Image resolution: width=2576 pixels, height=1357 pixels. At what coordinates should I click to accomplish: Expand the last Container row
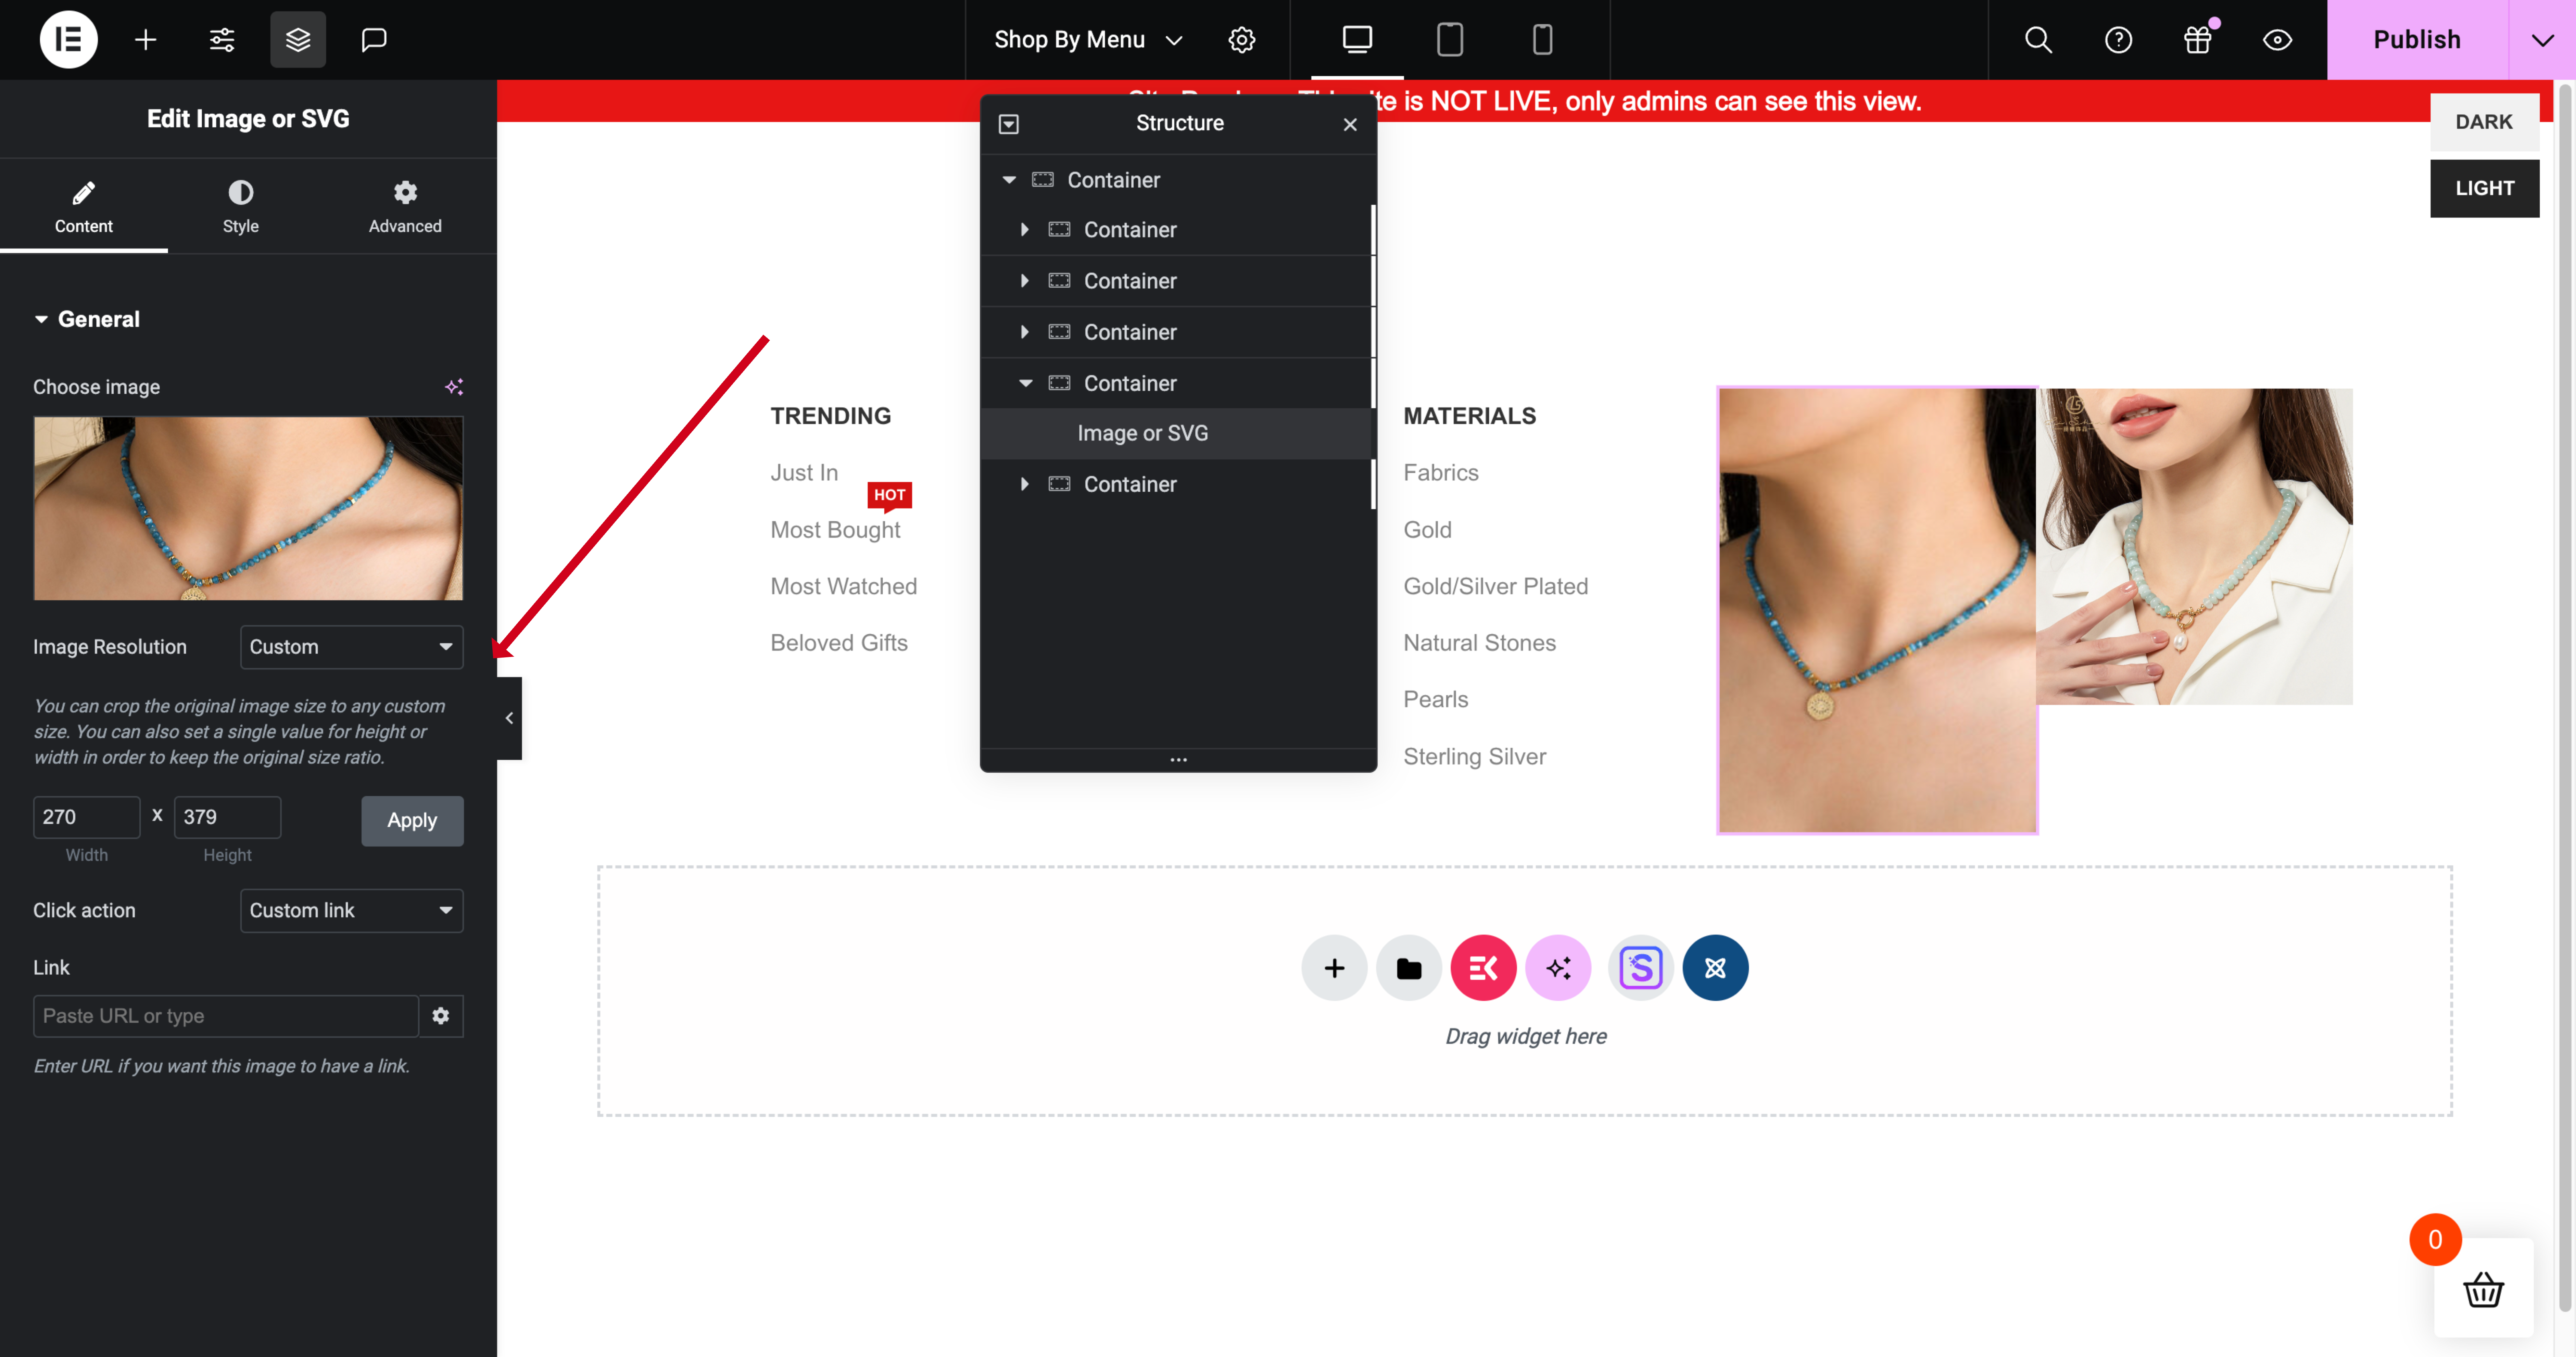click(x=1025, y=484)
